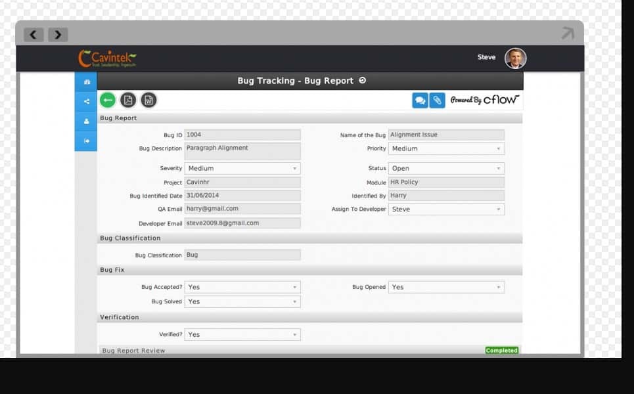634x394 pixels.
Task: Open the comments chat icon
Action: [x=420, y=100]
